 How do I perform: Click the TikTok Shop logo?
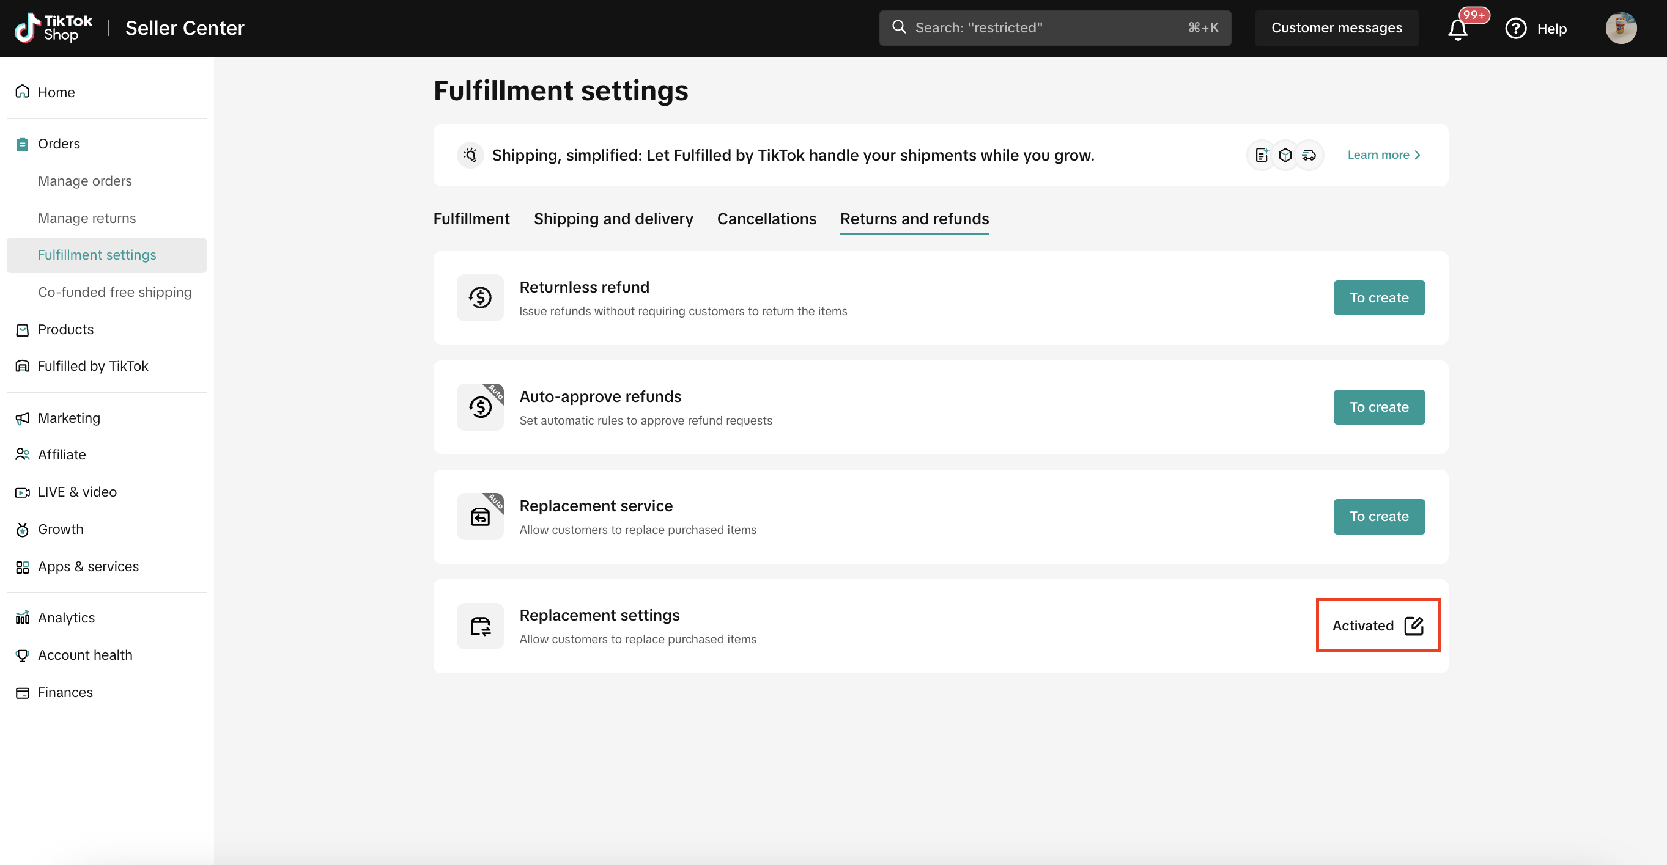[x=54, y=28]
